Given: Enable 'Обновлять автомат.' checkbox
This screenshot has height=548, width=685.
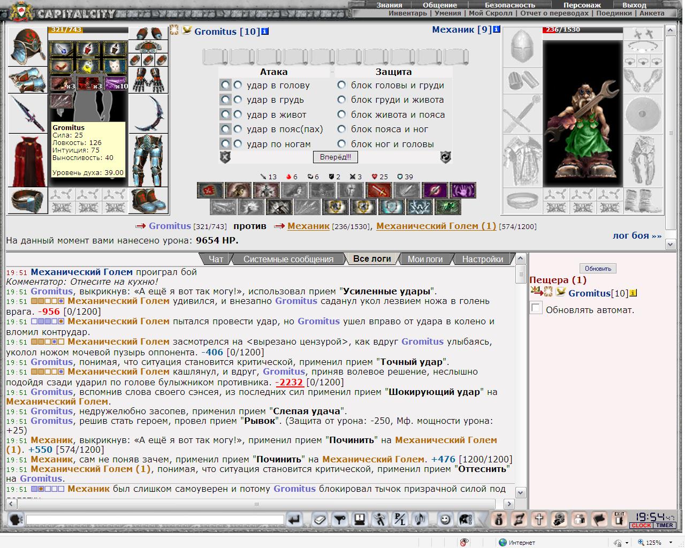Looking at the screenshot, I should click(x=536, y=308).
